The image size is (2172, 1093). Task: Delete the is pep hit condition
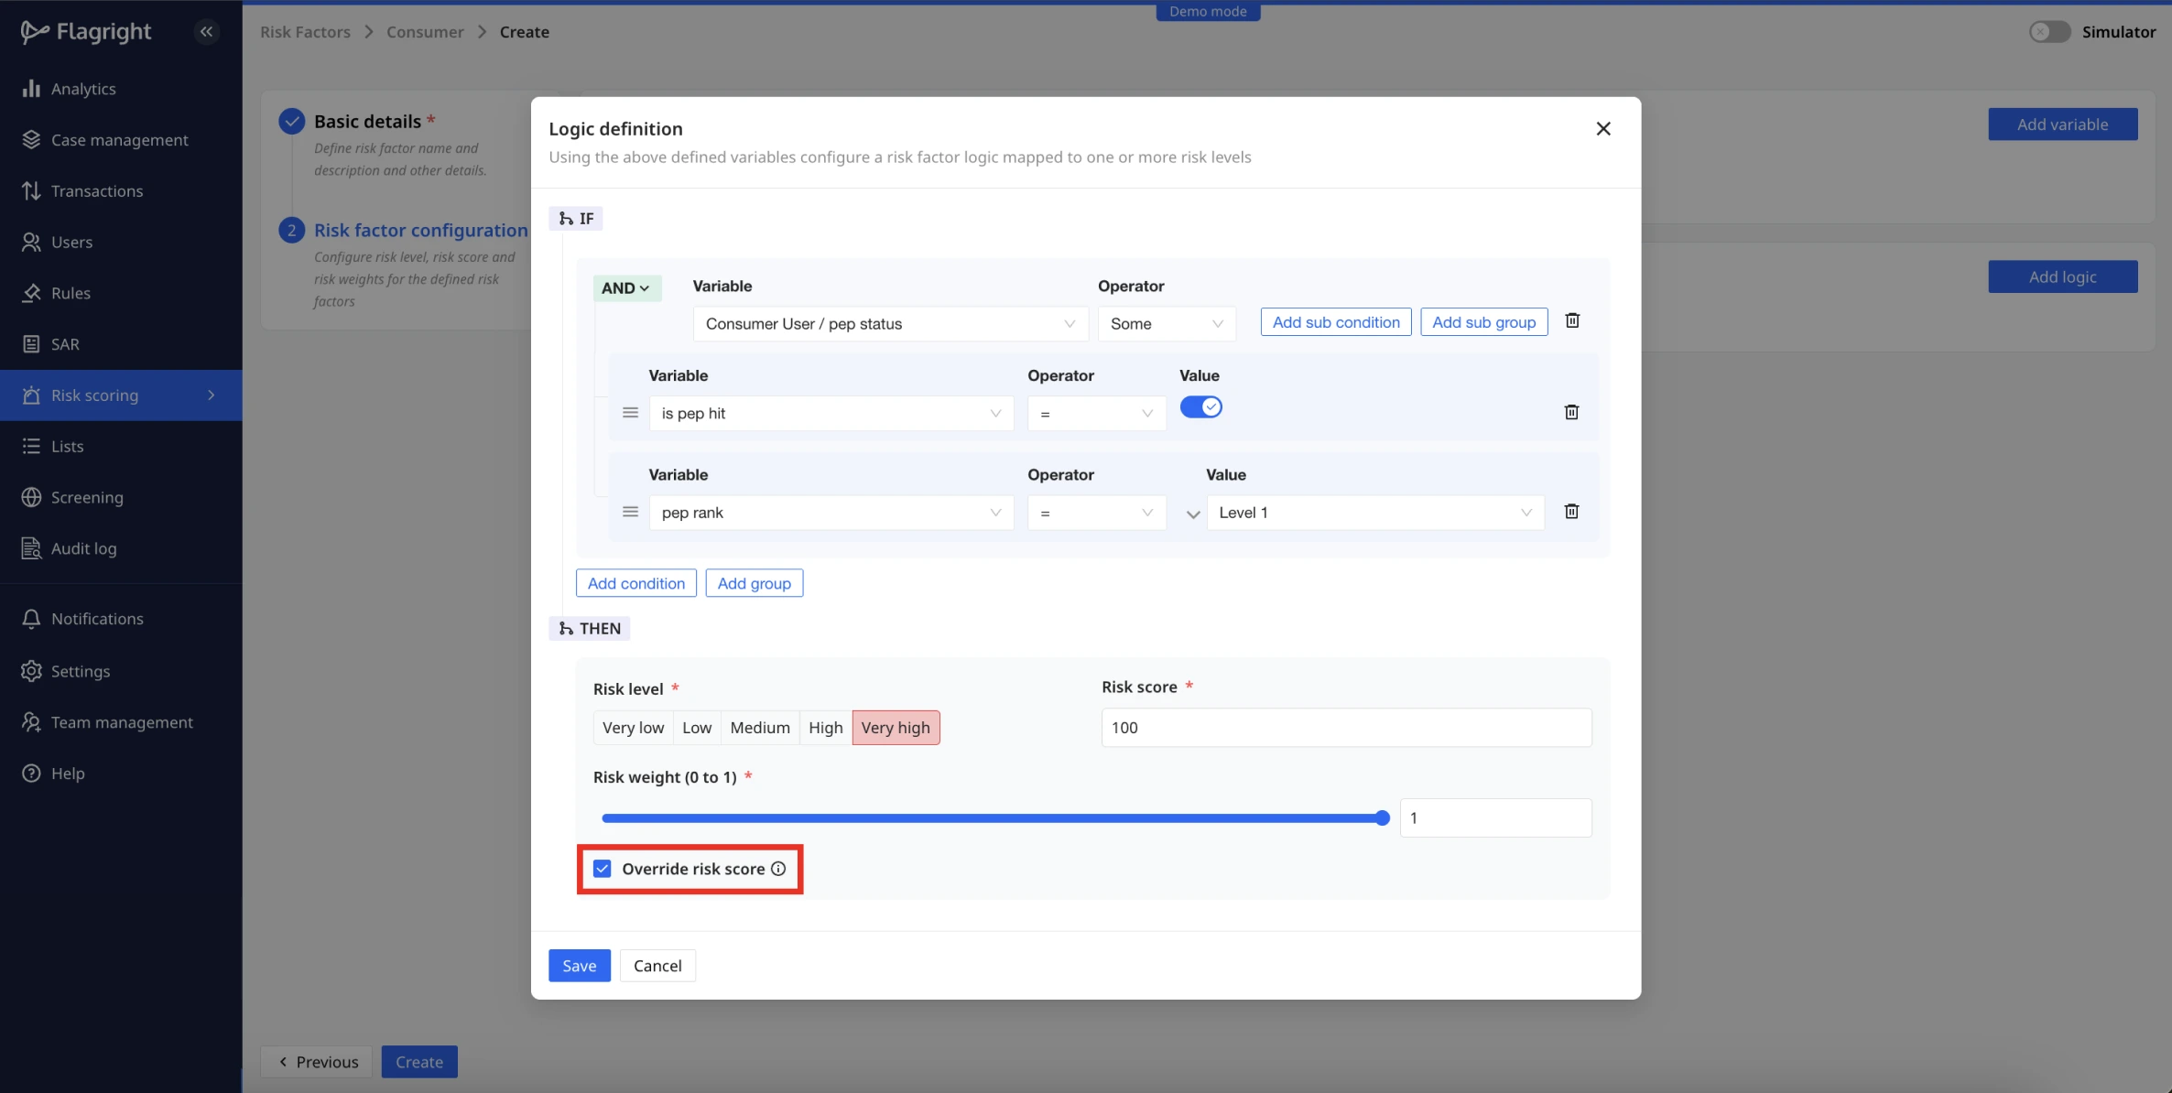point(1571,412)
